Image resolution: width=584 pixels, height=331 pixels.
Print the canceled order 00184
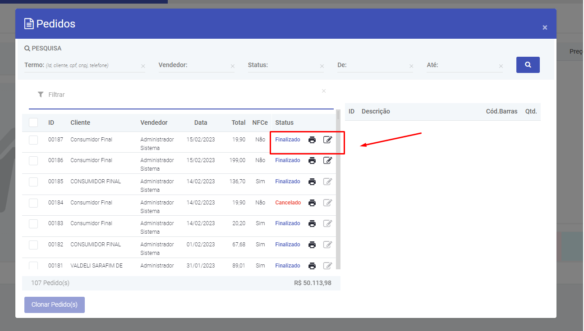pos(312,203)
